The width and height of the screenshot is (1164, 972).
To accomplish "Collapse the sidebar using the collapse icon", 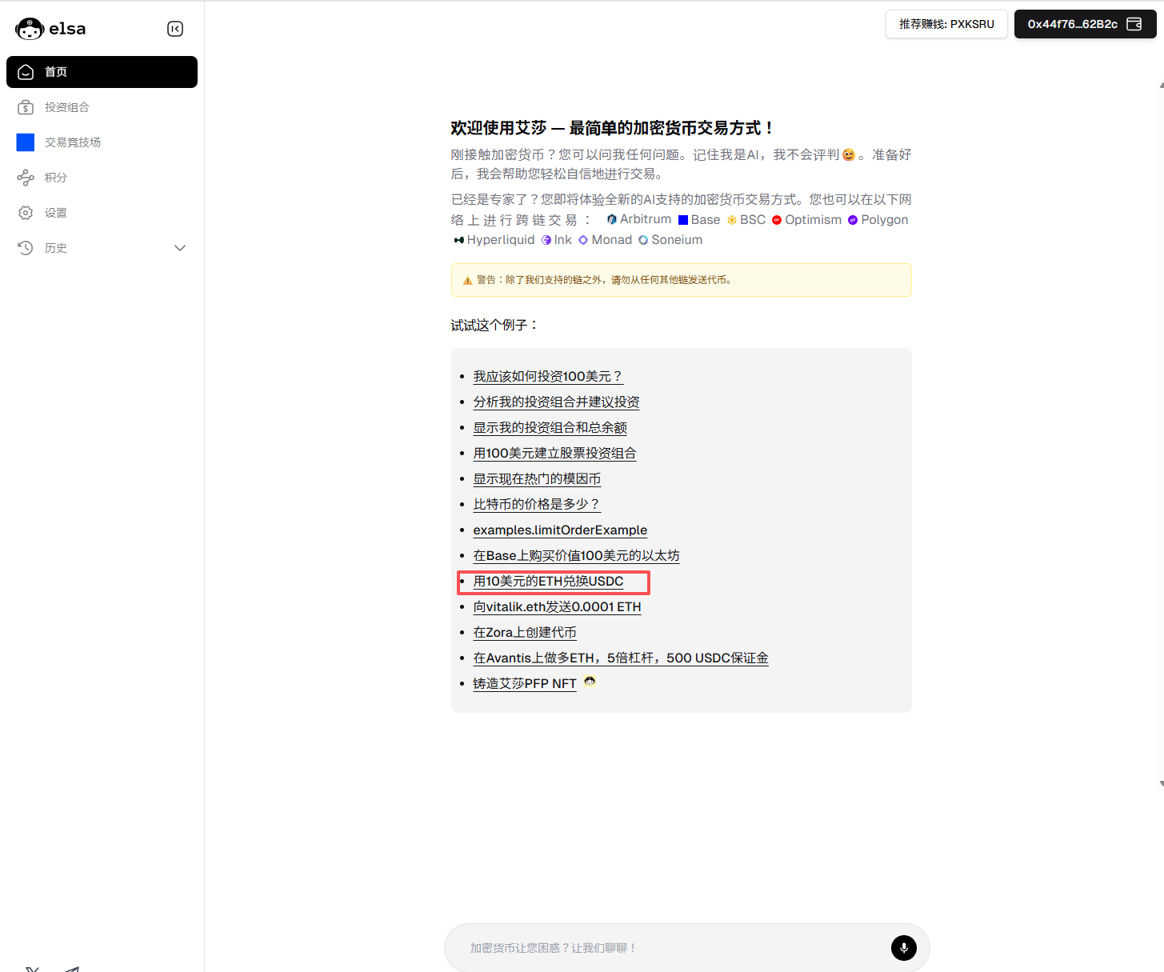I will point(175,28).
